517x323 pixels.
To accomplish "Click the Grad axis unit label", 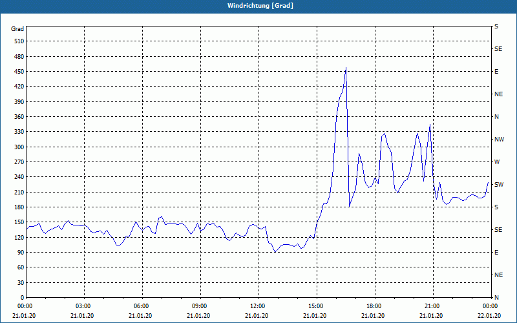I will tap(17, 29).
